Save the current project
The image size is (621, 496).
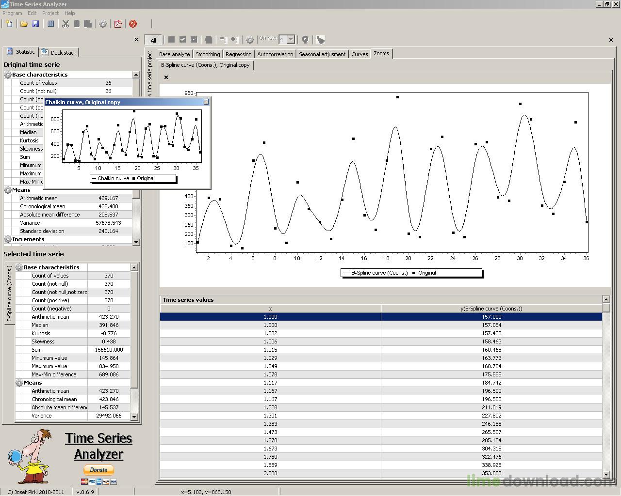(x=35, y=24)
